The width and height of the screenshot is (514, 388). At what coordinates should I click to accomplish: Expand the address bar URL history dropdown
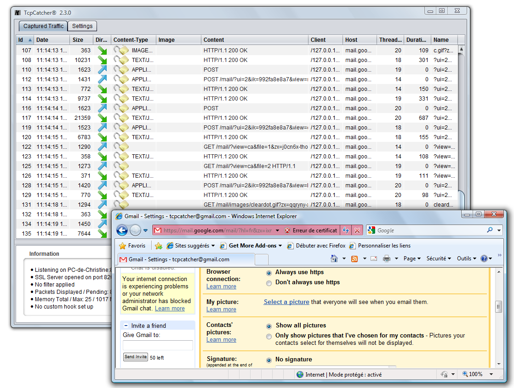(277, 231)
